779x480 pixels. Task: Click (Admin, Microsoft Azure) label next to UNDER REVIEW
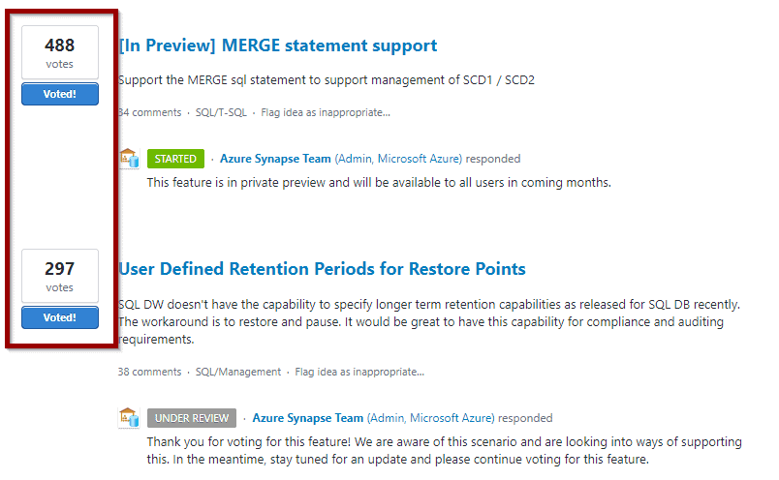coord(431,418)
